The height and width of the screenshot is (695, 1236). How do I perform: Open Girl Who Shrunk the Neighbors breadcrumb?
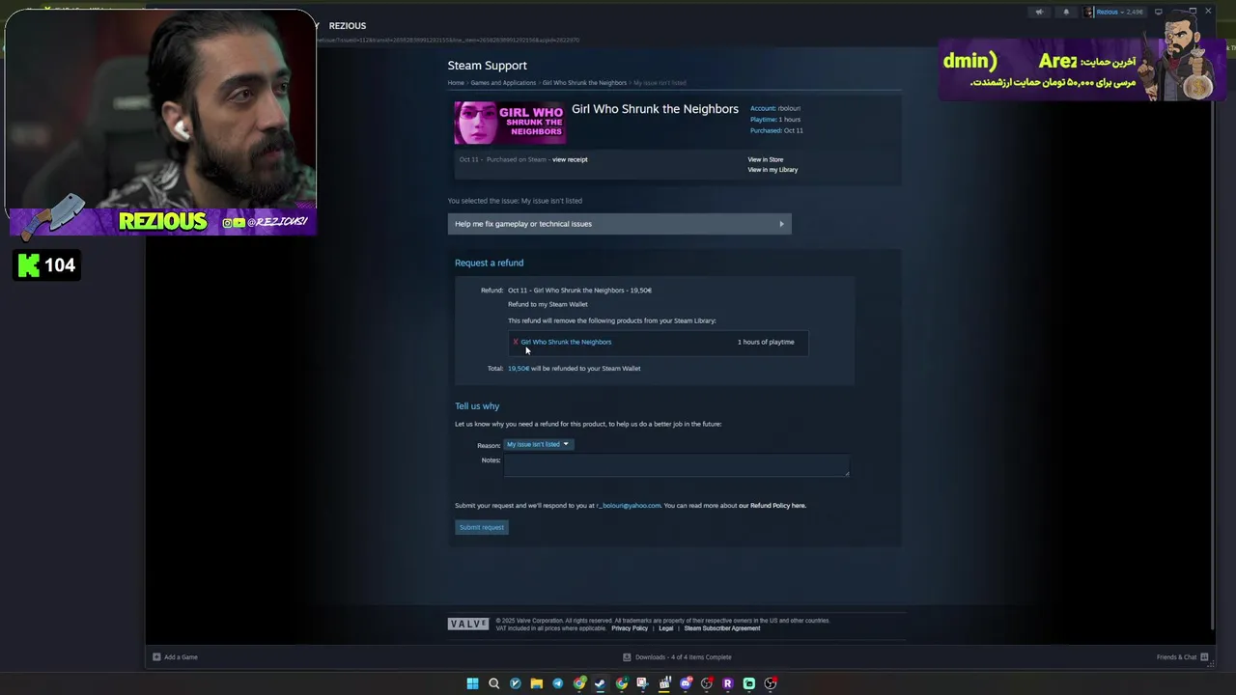(584, 83)
